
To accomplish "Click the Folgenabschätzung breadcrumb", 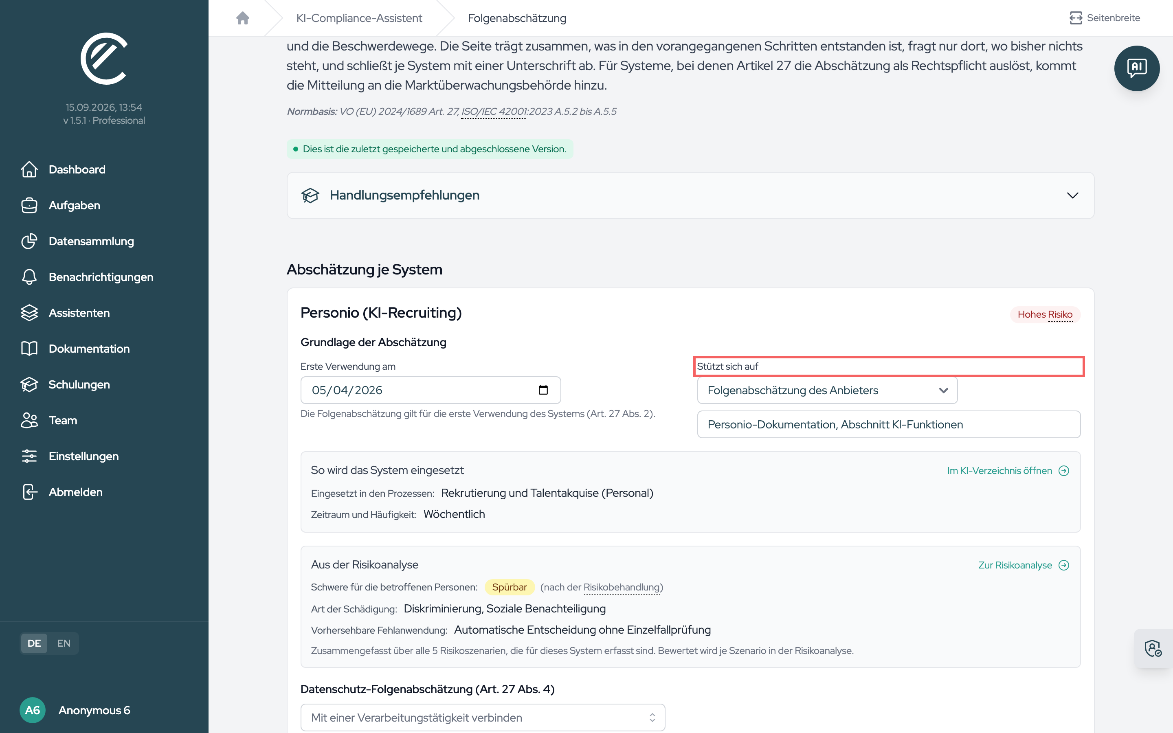I will [x=517, y=18].
